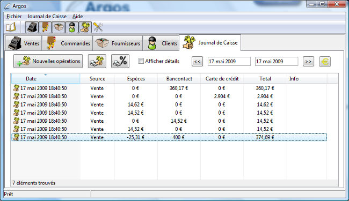Click the delivery man orders toolbar icon

coord(45,27)
